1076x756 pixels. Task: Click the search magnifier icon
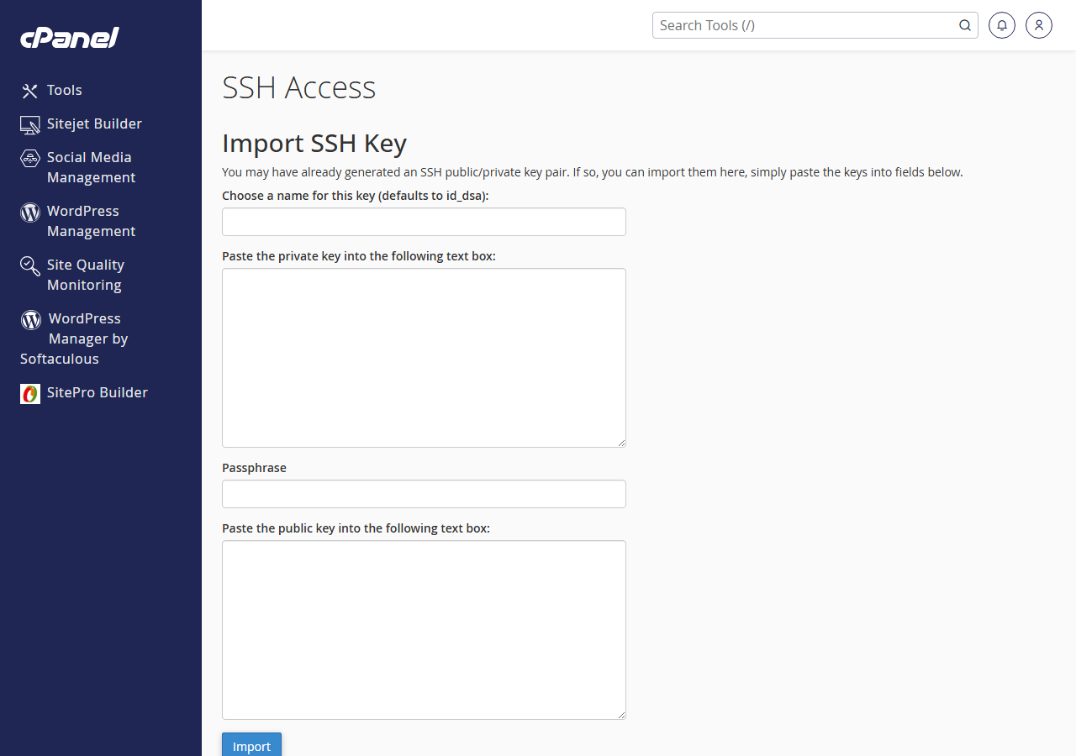pyautogui.click(x=965, y=25)
